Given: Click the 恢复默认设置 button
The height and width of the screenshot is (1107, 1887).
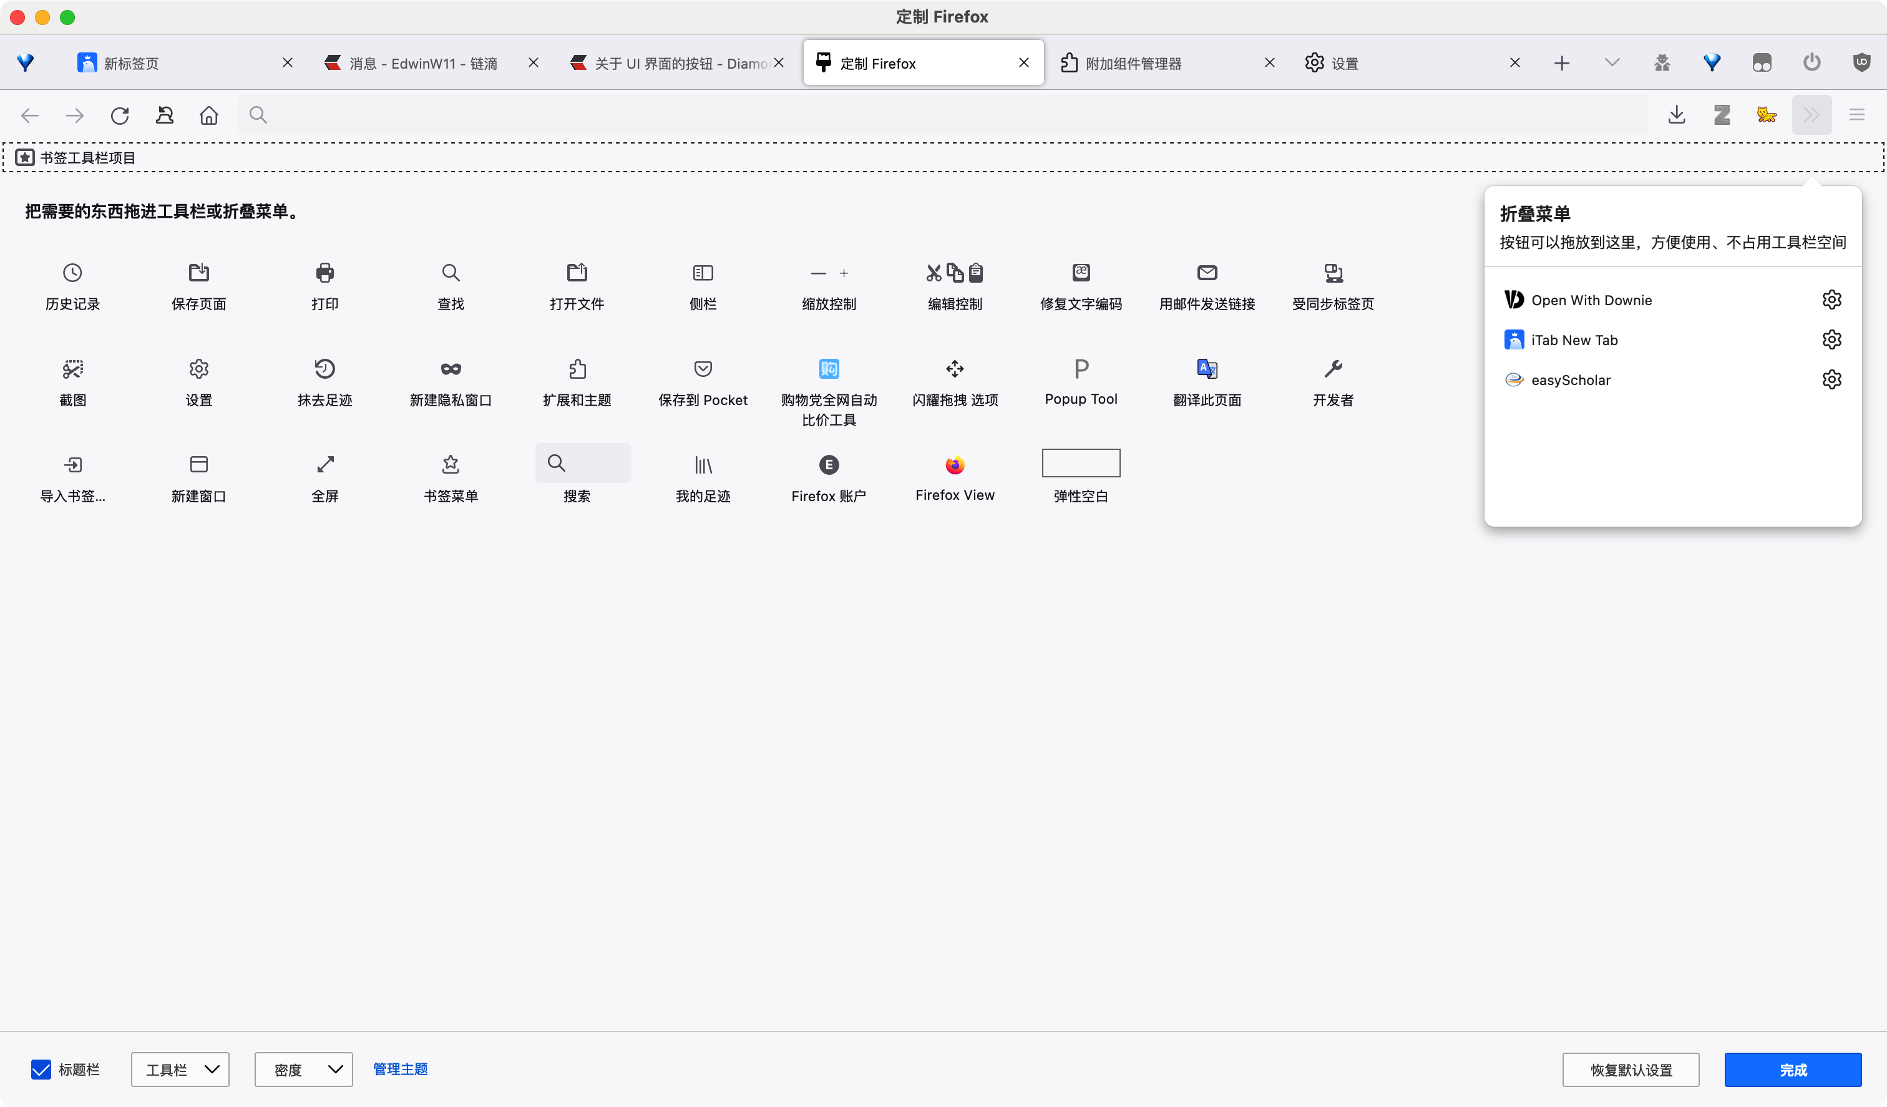Looking at the screenshot, I should 1631,1070.
